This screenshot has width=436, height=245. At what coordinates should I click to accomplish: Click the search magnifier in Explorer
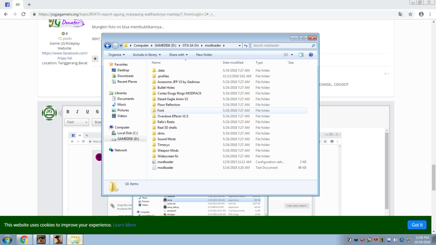click(313, 45)
